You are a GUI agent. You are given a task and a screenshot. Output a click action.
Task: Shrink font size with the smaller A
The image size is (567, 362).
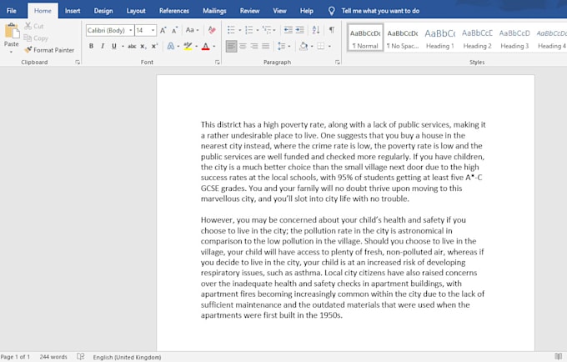tap(174, 30)
